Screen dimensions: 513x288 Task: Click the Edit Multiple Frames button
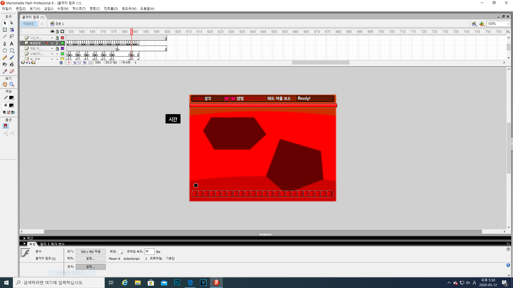(x=84, y=62)
